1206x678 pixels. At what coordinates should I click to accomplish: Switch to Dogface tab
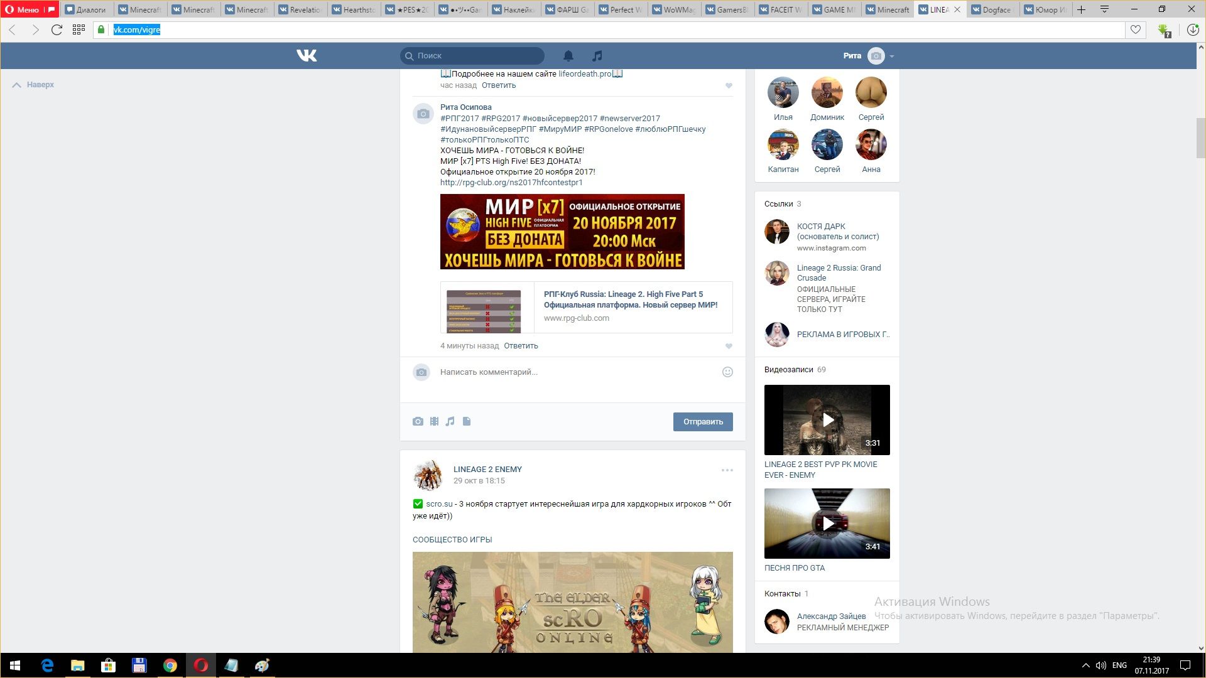[992, 9]
